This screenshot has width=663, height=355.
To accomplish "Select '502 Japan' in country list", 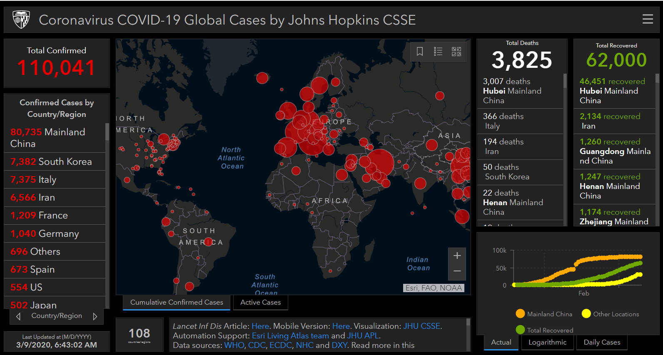I will point(55,303).
